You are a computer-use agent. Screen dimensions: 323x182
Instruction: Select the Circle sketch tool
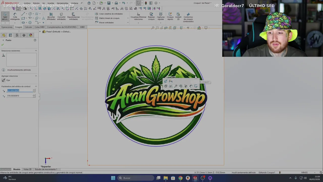(30, 14)
